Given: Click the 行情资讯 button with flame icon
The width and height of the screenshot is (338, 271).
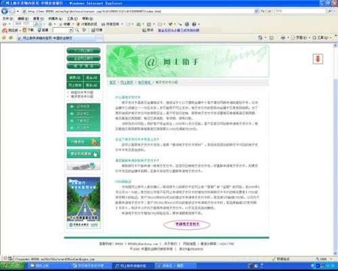Looking at the screenshot, I should (84, 142).
